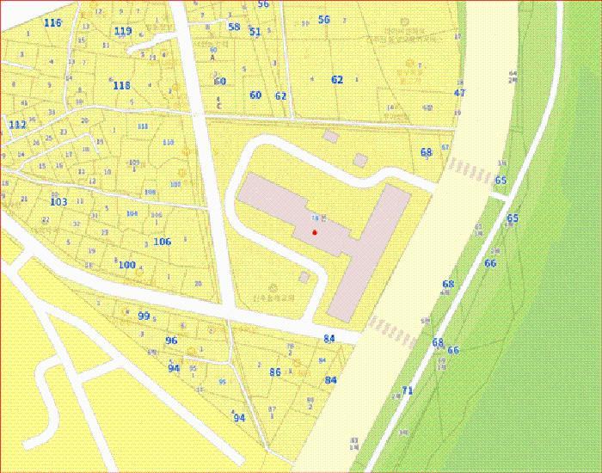Viewport: 602px width, 473px height.
Task: Click the small square building below the school
Action: [304, 278]
